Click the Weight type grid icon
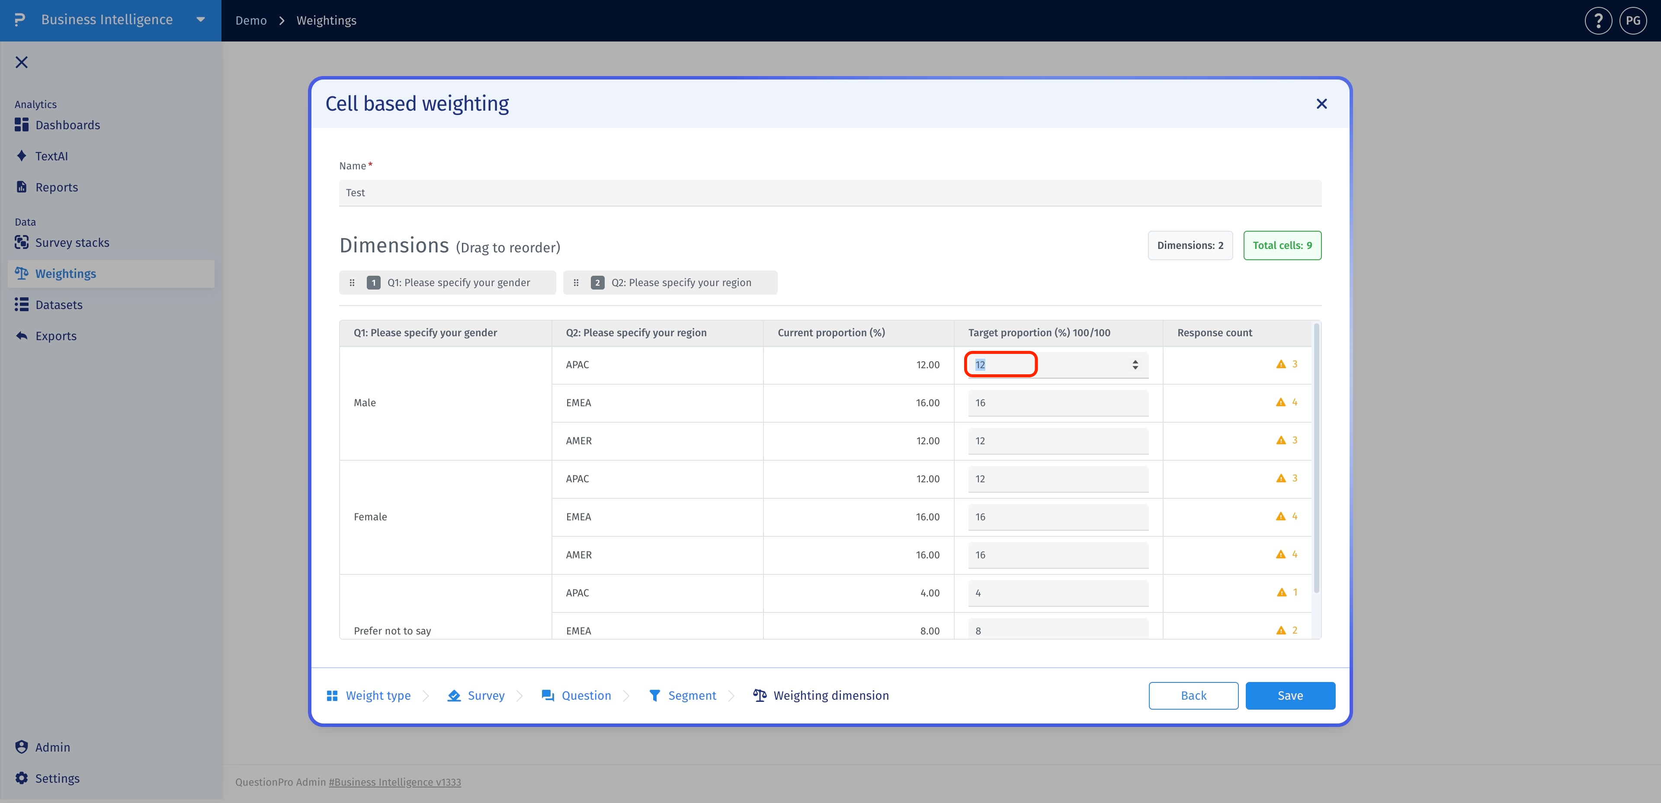Image resolution: width=1661 pixels, height=803 pixels. tap(332, 695)
